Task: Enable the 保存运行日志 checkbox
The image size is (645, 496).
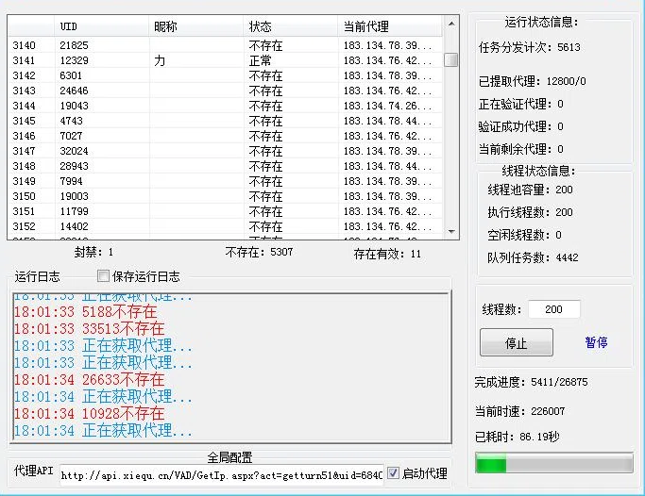Action: [x=103, y=276]
